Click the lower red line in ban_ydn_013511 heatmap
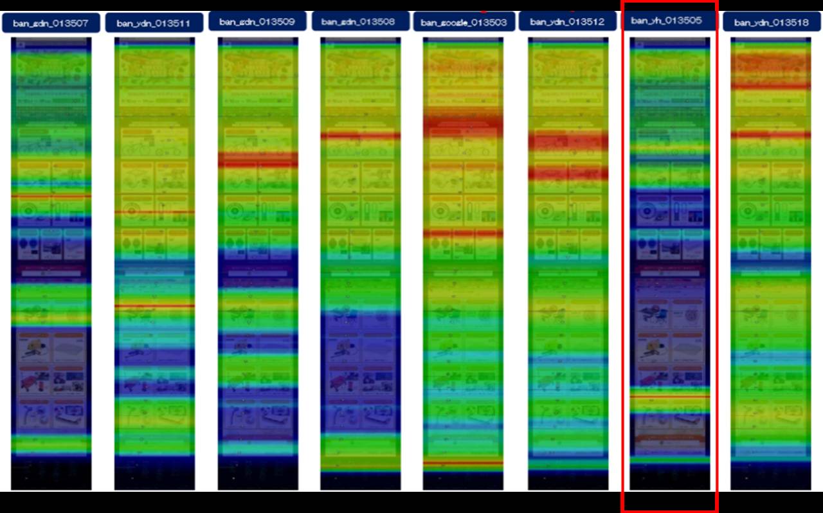The height and width of the screenshot is (513, 823). pyautogui.click(x=154, y=306)
